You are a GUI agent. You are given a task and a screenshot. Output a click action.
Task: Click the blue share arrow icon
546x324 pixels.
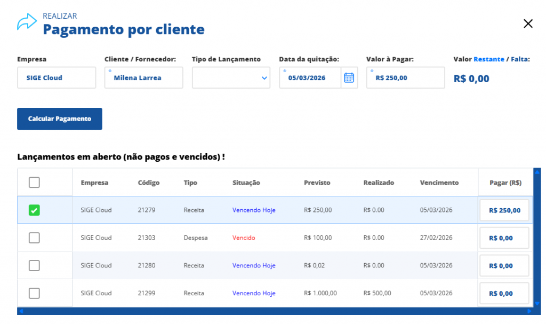27,22
